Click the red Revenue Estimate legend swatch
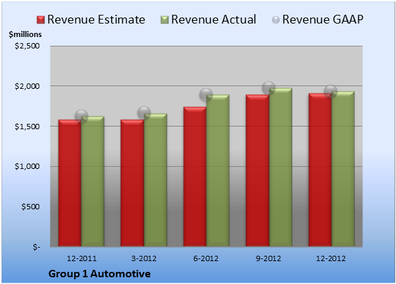396x284 pixels. pyautogui.click(x=40, y=20)
